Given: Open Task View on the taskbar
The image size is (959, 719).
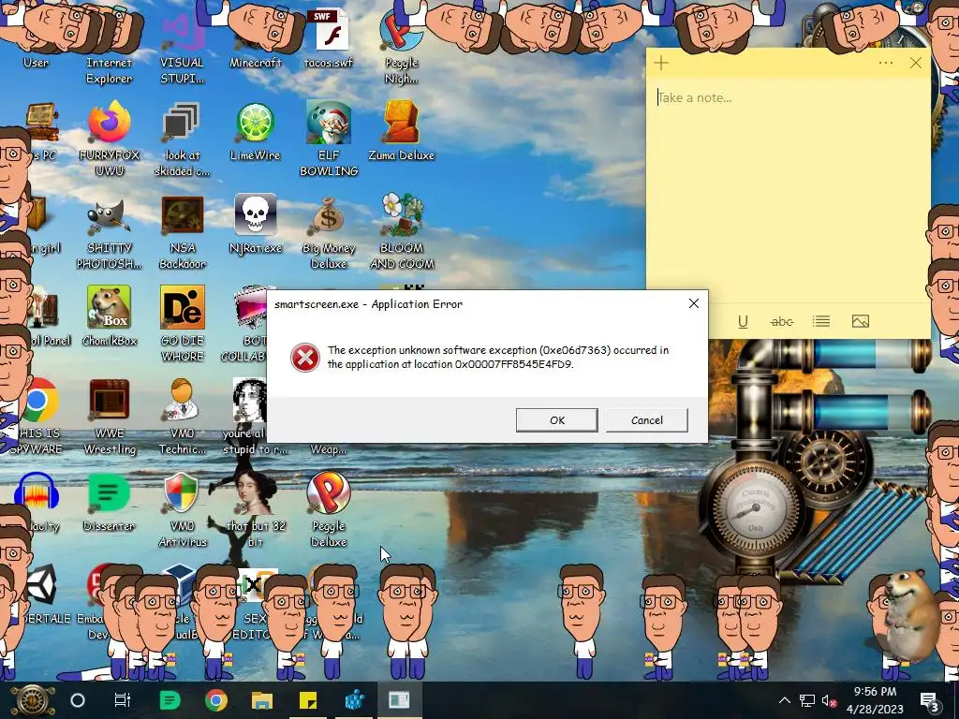Looking at the screenshot, I should pos(123,700).
